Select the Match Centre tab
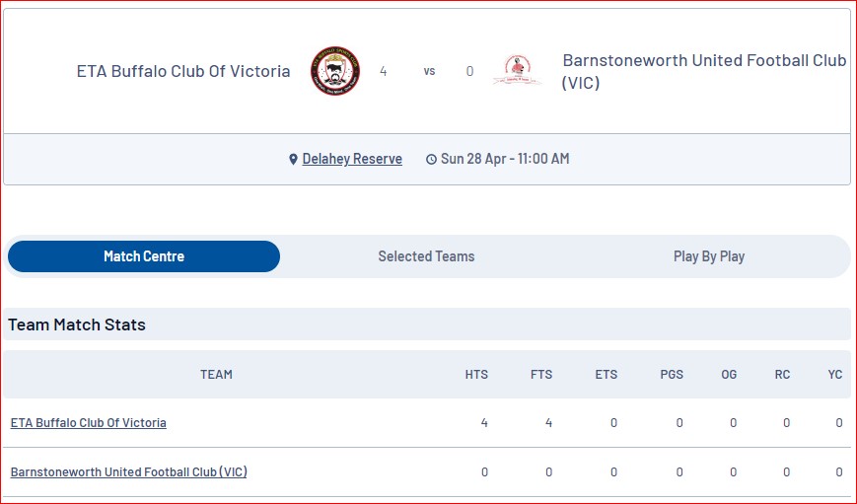 pos(144,256)
